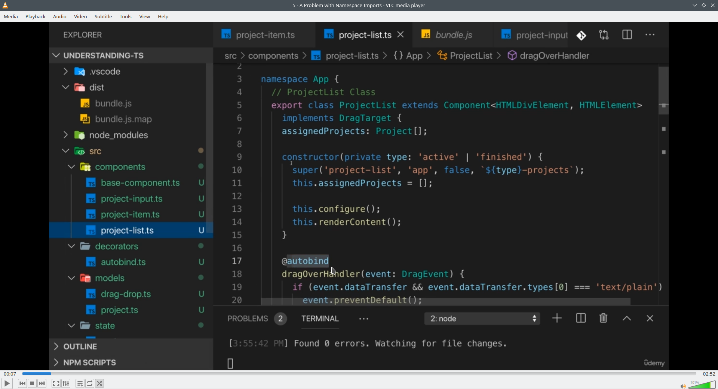The image size is (718, 389).
Task: Toggle elapsed time display at 00:07
Action: [x=10, y=374]
